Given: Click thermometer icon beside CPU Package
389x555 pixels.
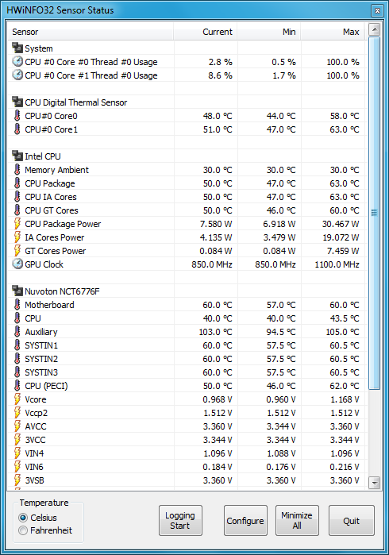Looking at the screenshot, I should 17,183.
